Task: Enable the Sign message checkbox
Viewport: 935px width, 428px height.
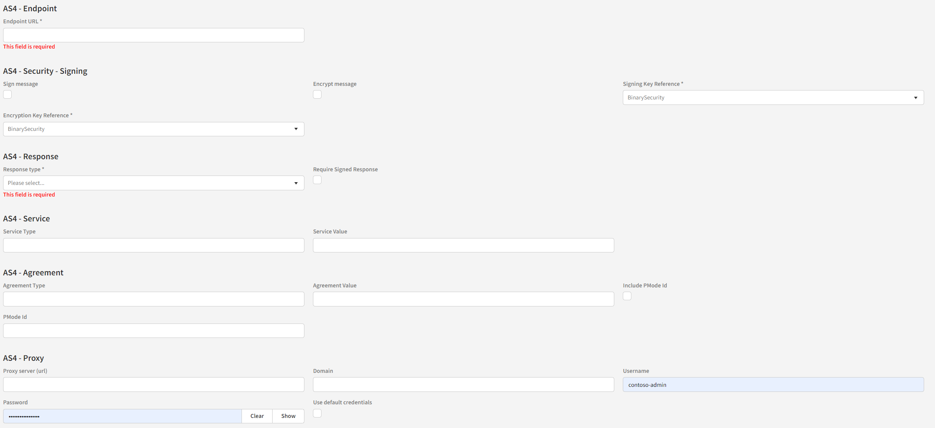Action: click(x=7, y=94)
